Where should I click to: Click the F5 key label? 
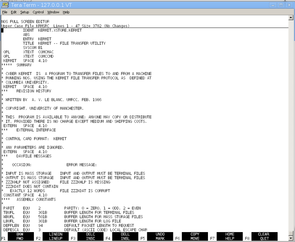point(143,239)
